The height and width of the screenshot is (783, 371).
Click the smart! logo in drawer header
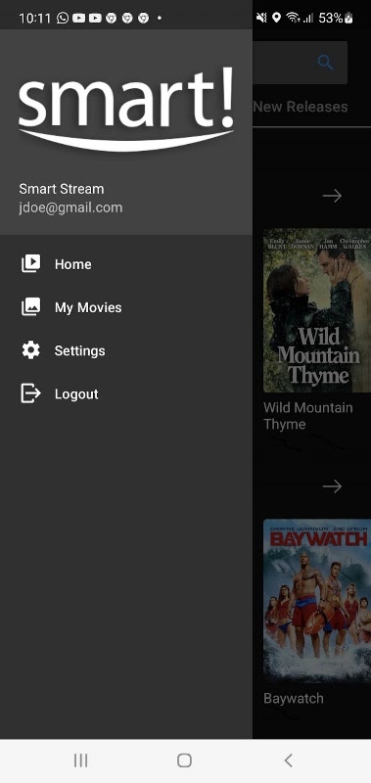(x=126, y=110)
